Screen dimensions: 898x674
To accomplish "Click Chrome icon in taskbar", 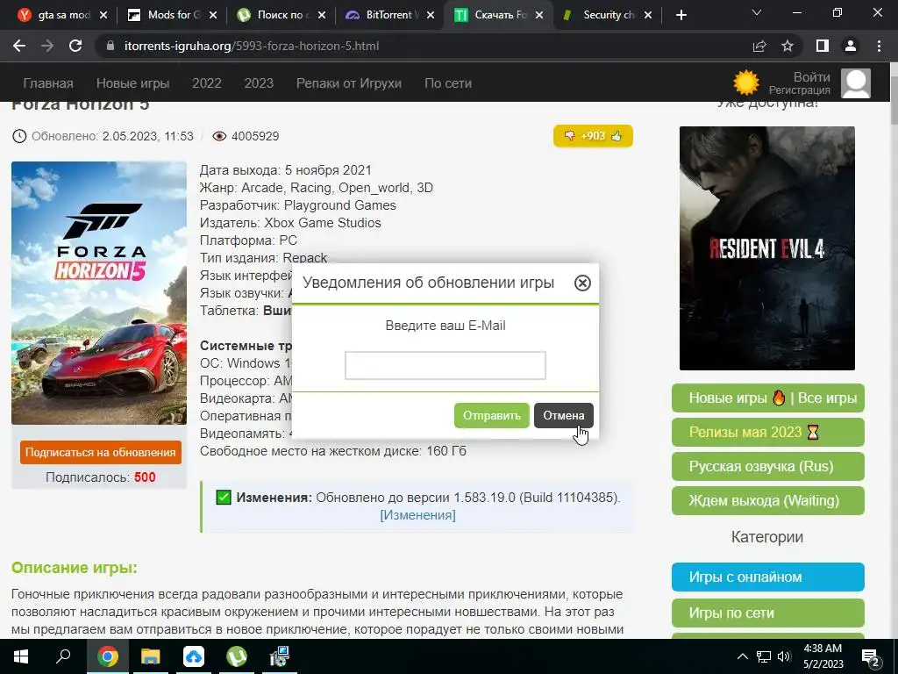I will pyautogui.click(x=107, y=656).
